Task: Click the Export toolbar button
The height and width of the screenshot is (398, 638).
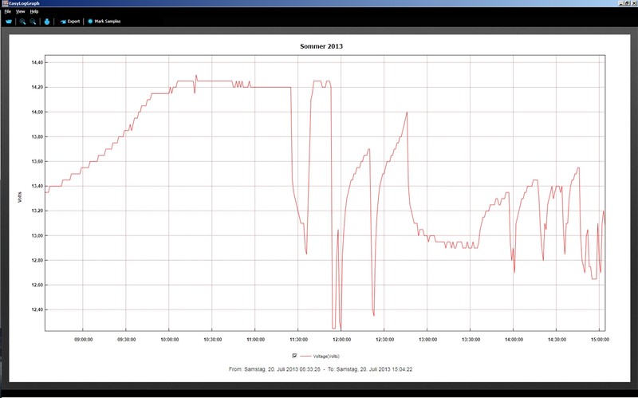Action: [70, 22]
